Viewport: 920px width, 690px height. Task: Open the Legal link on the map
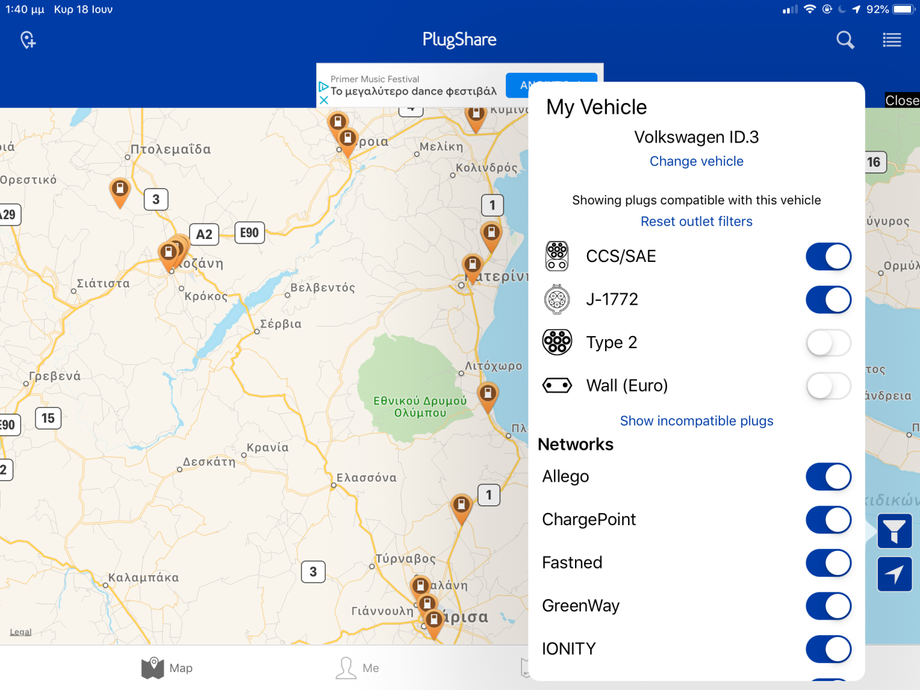tap(20, 632)
